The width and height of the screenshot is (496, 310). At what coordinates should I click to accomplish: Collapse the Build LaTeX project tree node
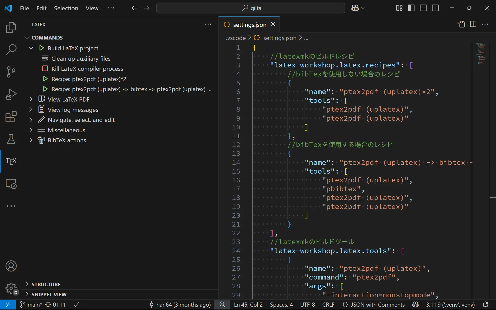point(31,48)
